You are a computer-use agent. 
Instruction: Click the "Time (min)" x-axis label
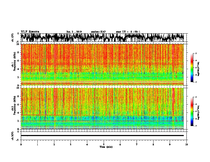pos(106,147)
